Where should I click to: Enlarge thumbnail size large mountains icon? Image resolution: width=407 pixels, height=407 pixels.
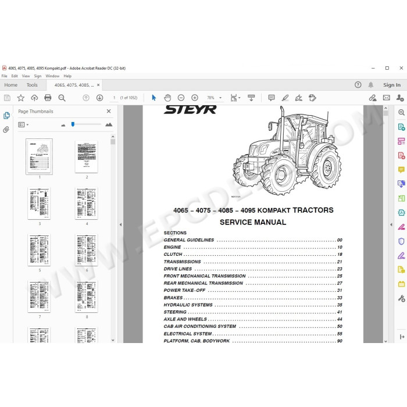point(109,124)
